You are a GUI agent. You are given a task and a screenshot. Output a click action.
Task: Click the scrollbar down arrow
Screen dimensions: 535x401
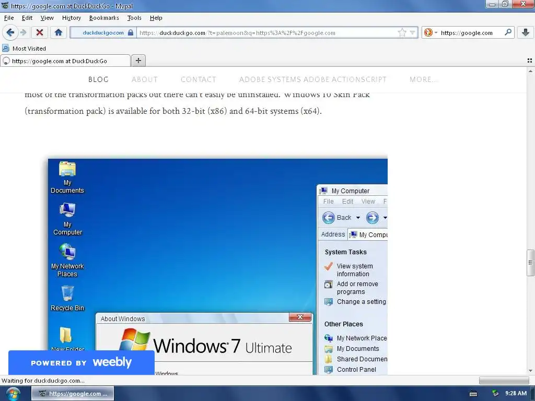click(530, 371)
